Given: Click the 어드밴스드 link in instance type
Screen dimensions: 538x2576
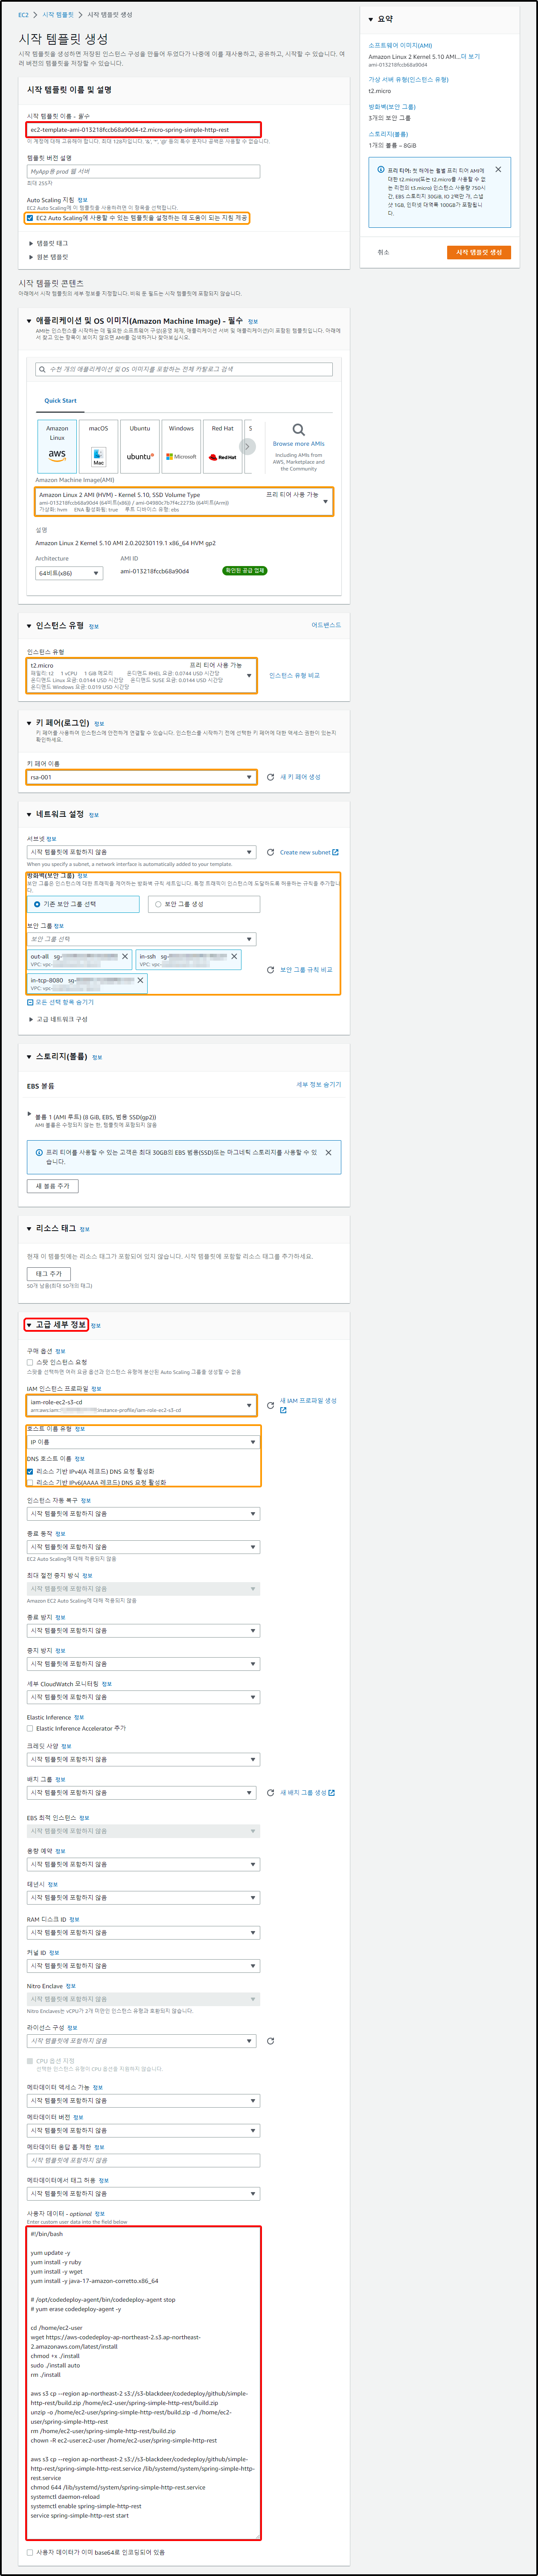Looking at the screenshot, I should click(326, 625).
